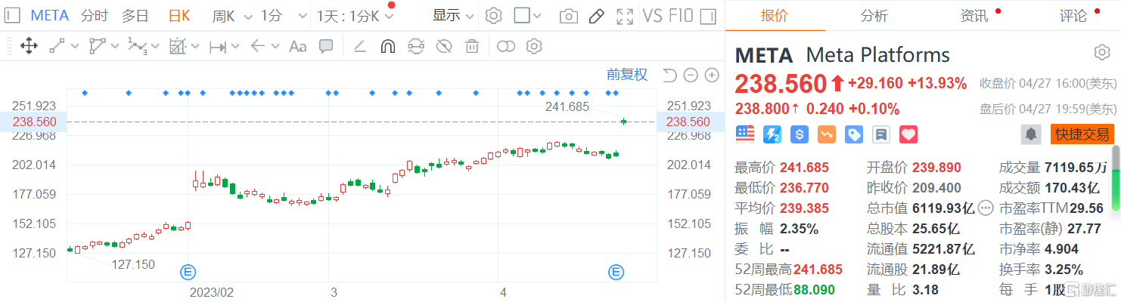This screenshot has height=302, width=1121.
Task: Expand polygon tool options arrow
Action: coord(115,47)
